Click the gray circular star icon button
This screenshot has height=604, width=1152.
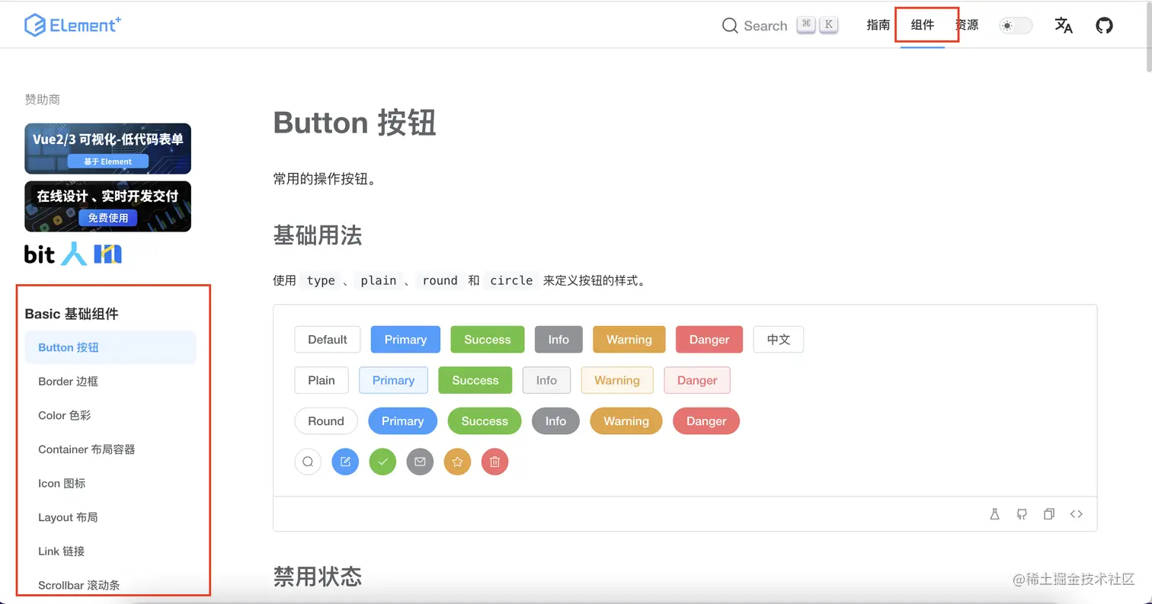point(457,462)
